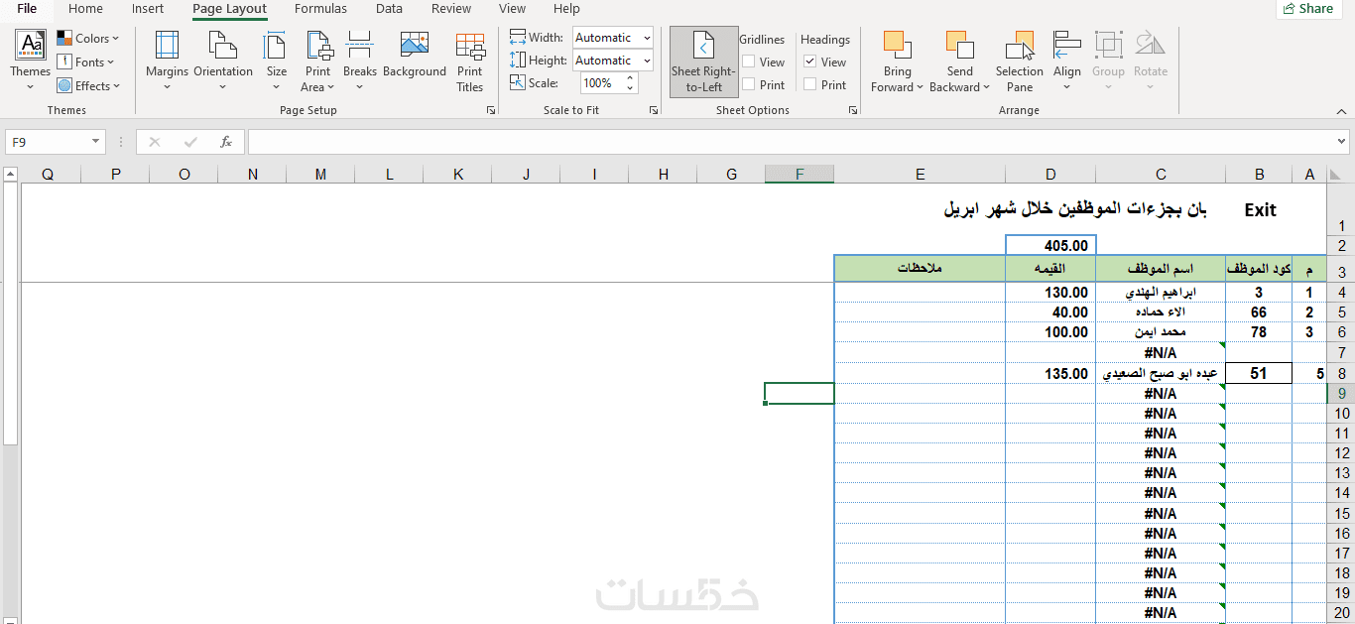Open theme Colors dropdown
The image size is (1355, 624).
[x=88, y=39]
